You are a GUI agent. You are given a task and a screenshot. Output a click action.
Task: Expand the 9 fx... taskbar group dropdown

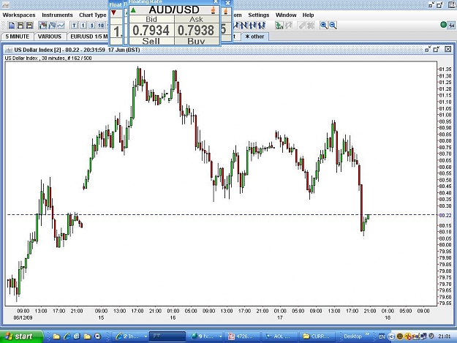pyautogui.click(x=221, y=336)
